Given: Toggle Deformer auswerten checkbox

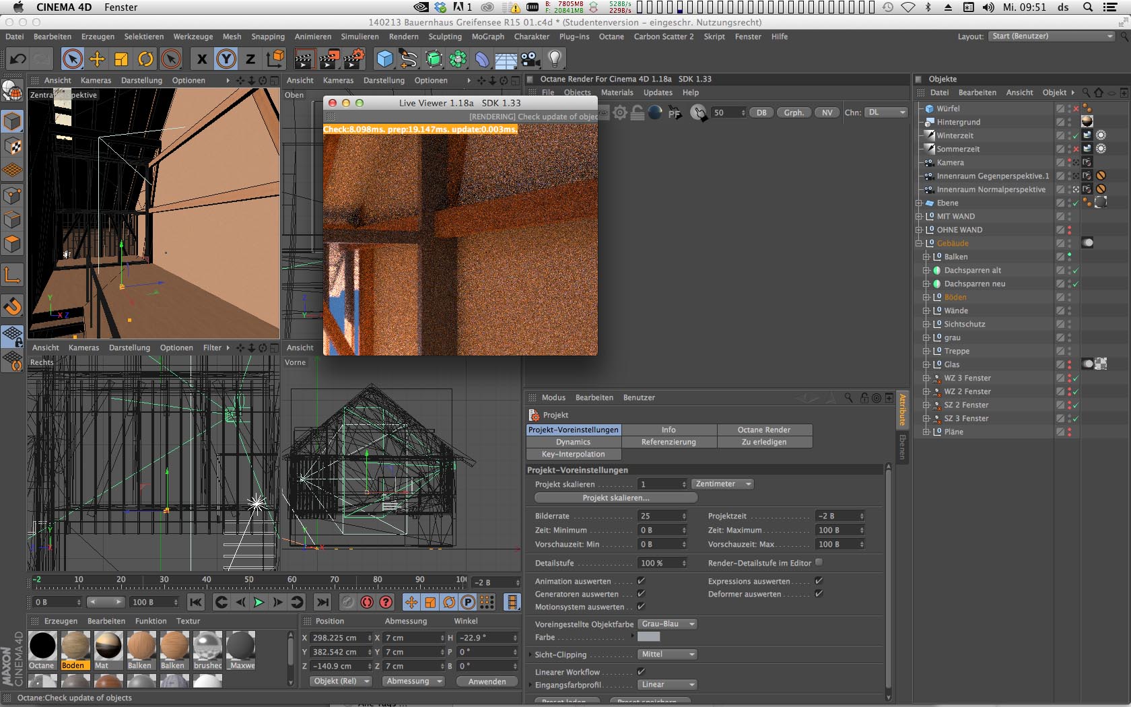Looking at the screenshot, I should pyautogui.click(x=819, y=593).
